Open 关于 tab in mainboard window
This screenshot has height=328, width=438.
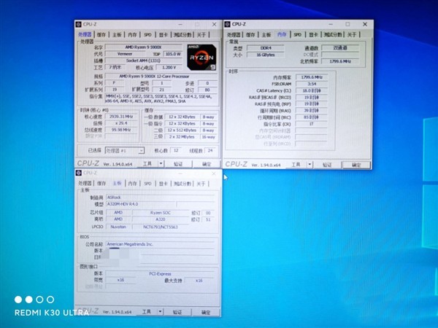201,183
